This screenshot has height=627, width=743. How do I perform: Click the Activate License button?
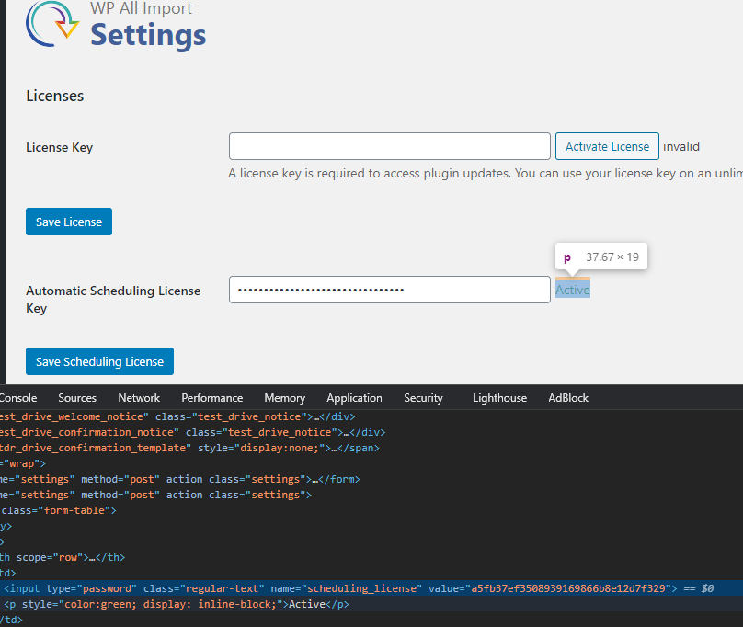coord(607,146)
